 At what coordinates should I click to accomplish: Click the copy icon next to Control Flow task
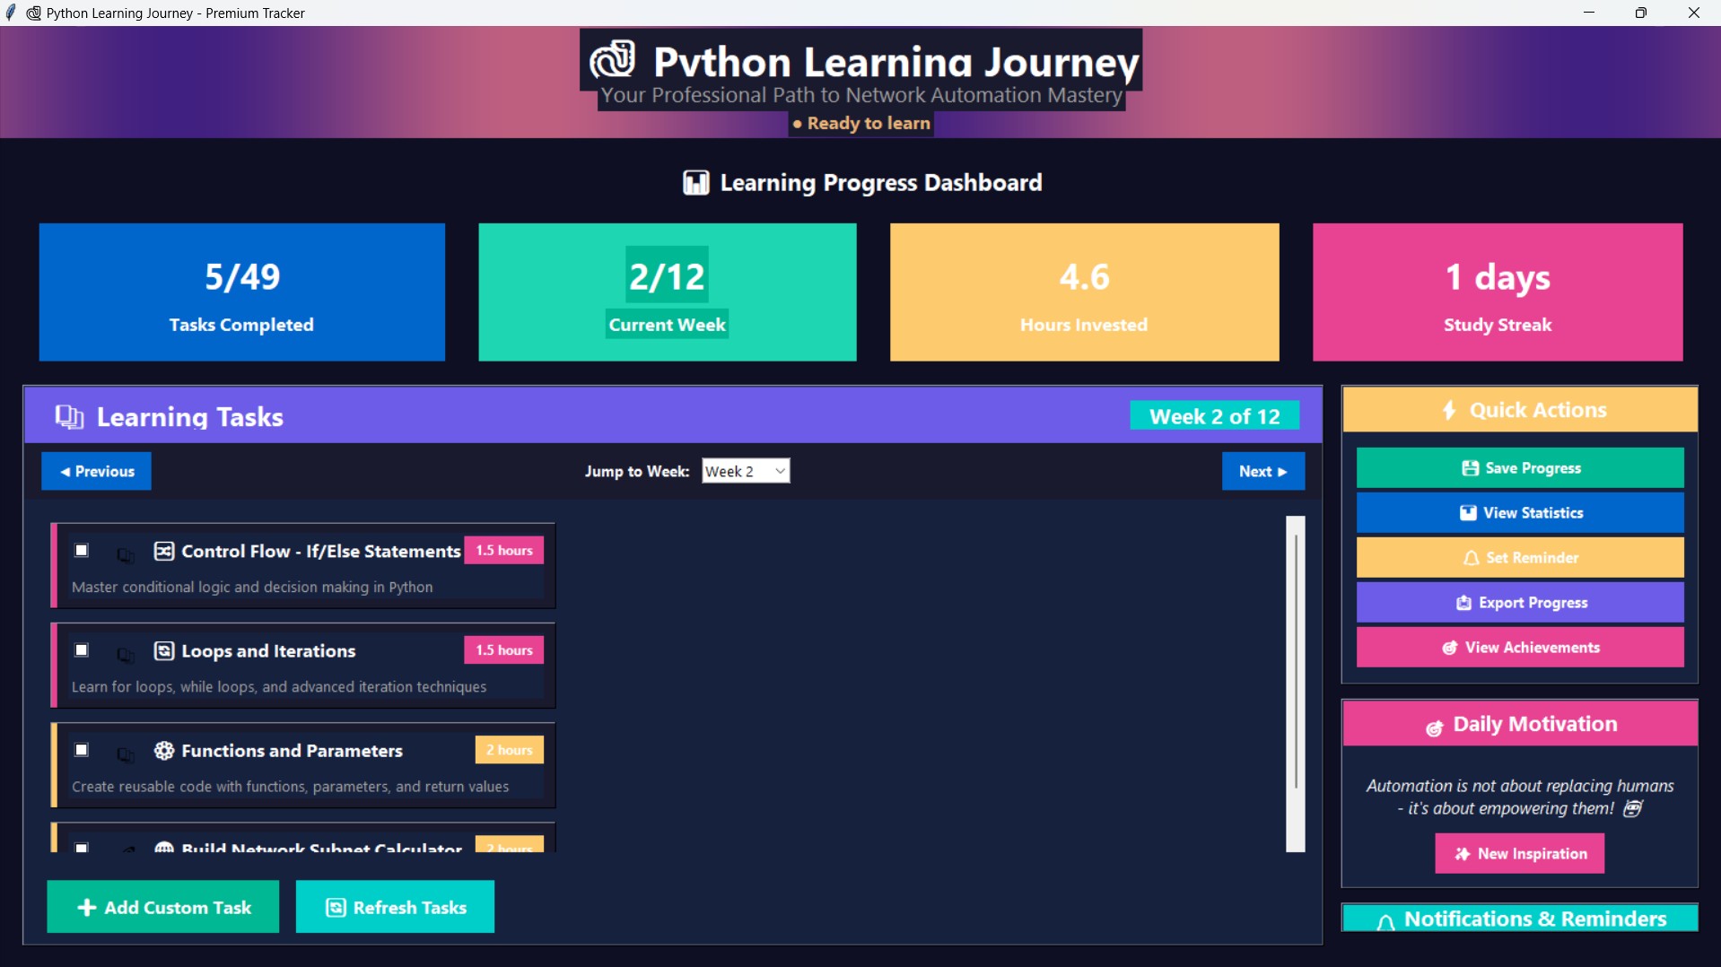pos(126,556)
